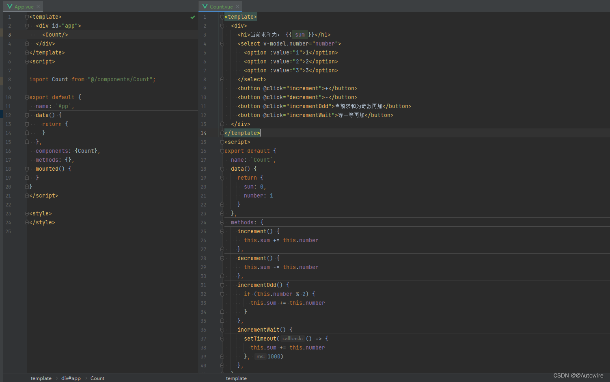Viewport: 610px width, 382px height.
Task: Click the 1000 timeout value
Action: 274,356
